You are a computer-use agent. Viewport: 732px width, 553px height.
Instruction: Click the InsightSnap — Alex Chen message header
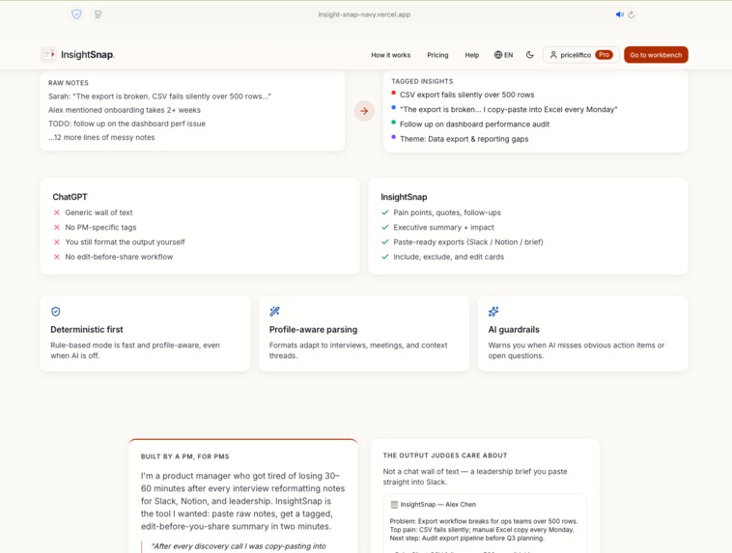437,505
